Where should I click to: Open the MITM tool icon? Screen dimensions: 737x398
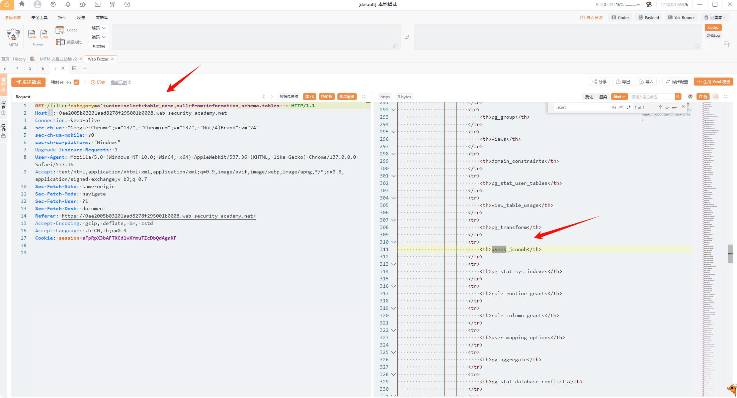pyautogui.click(x=13, y=34)
